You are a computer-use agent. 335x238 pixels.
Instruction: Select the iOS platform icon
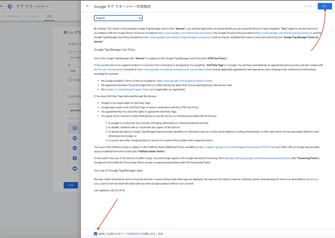pyautogui.click(x=75, y=138)
